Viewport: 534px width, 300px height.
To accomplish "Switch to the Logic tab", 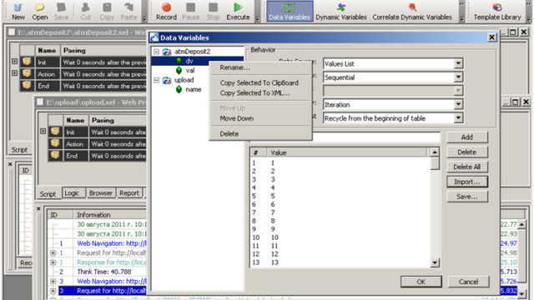I will coord(73,192).
